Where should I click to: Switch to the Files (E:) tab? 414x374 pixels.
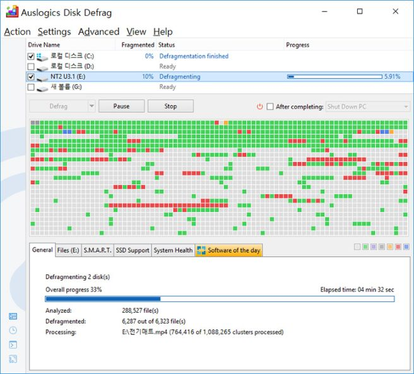pos(68,250)
